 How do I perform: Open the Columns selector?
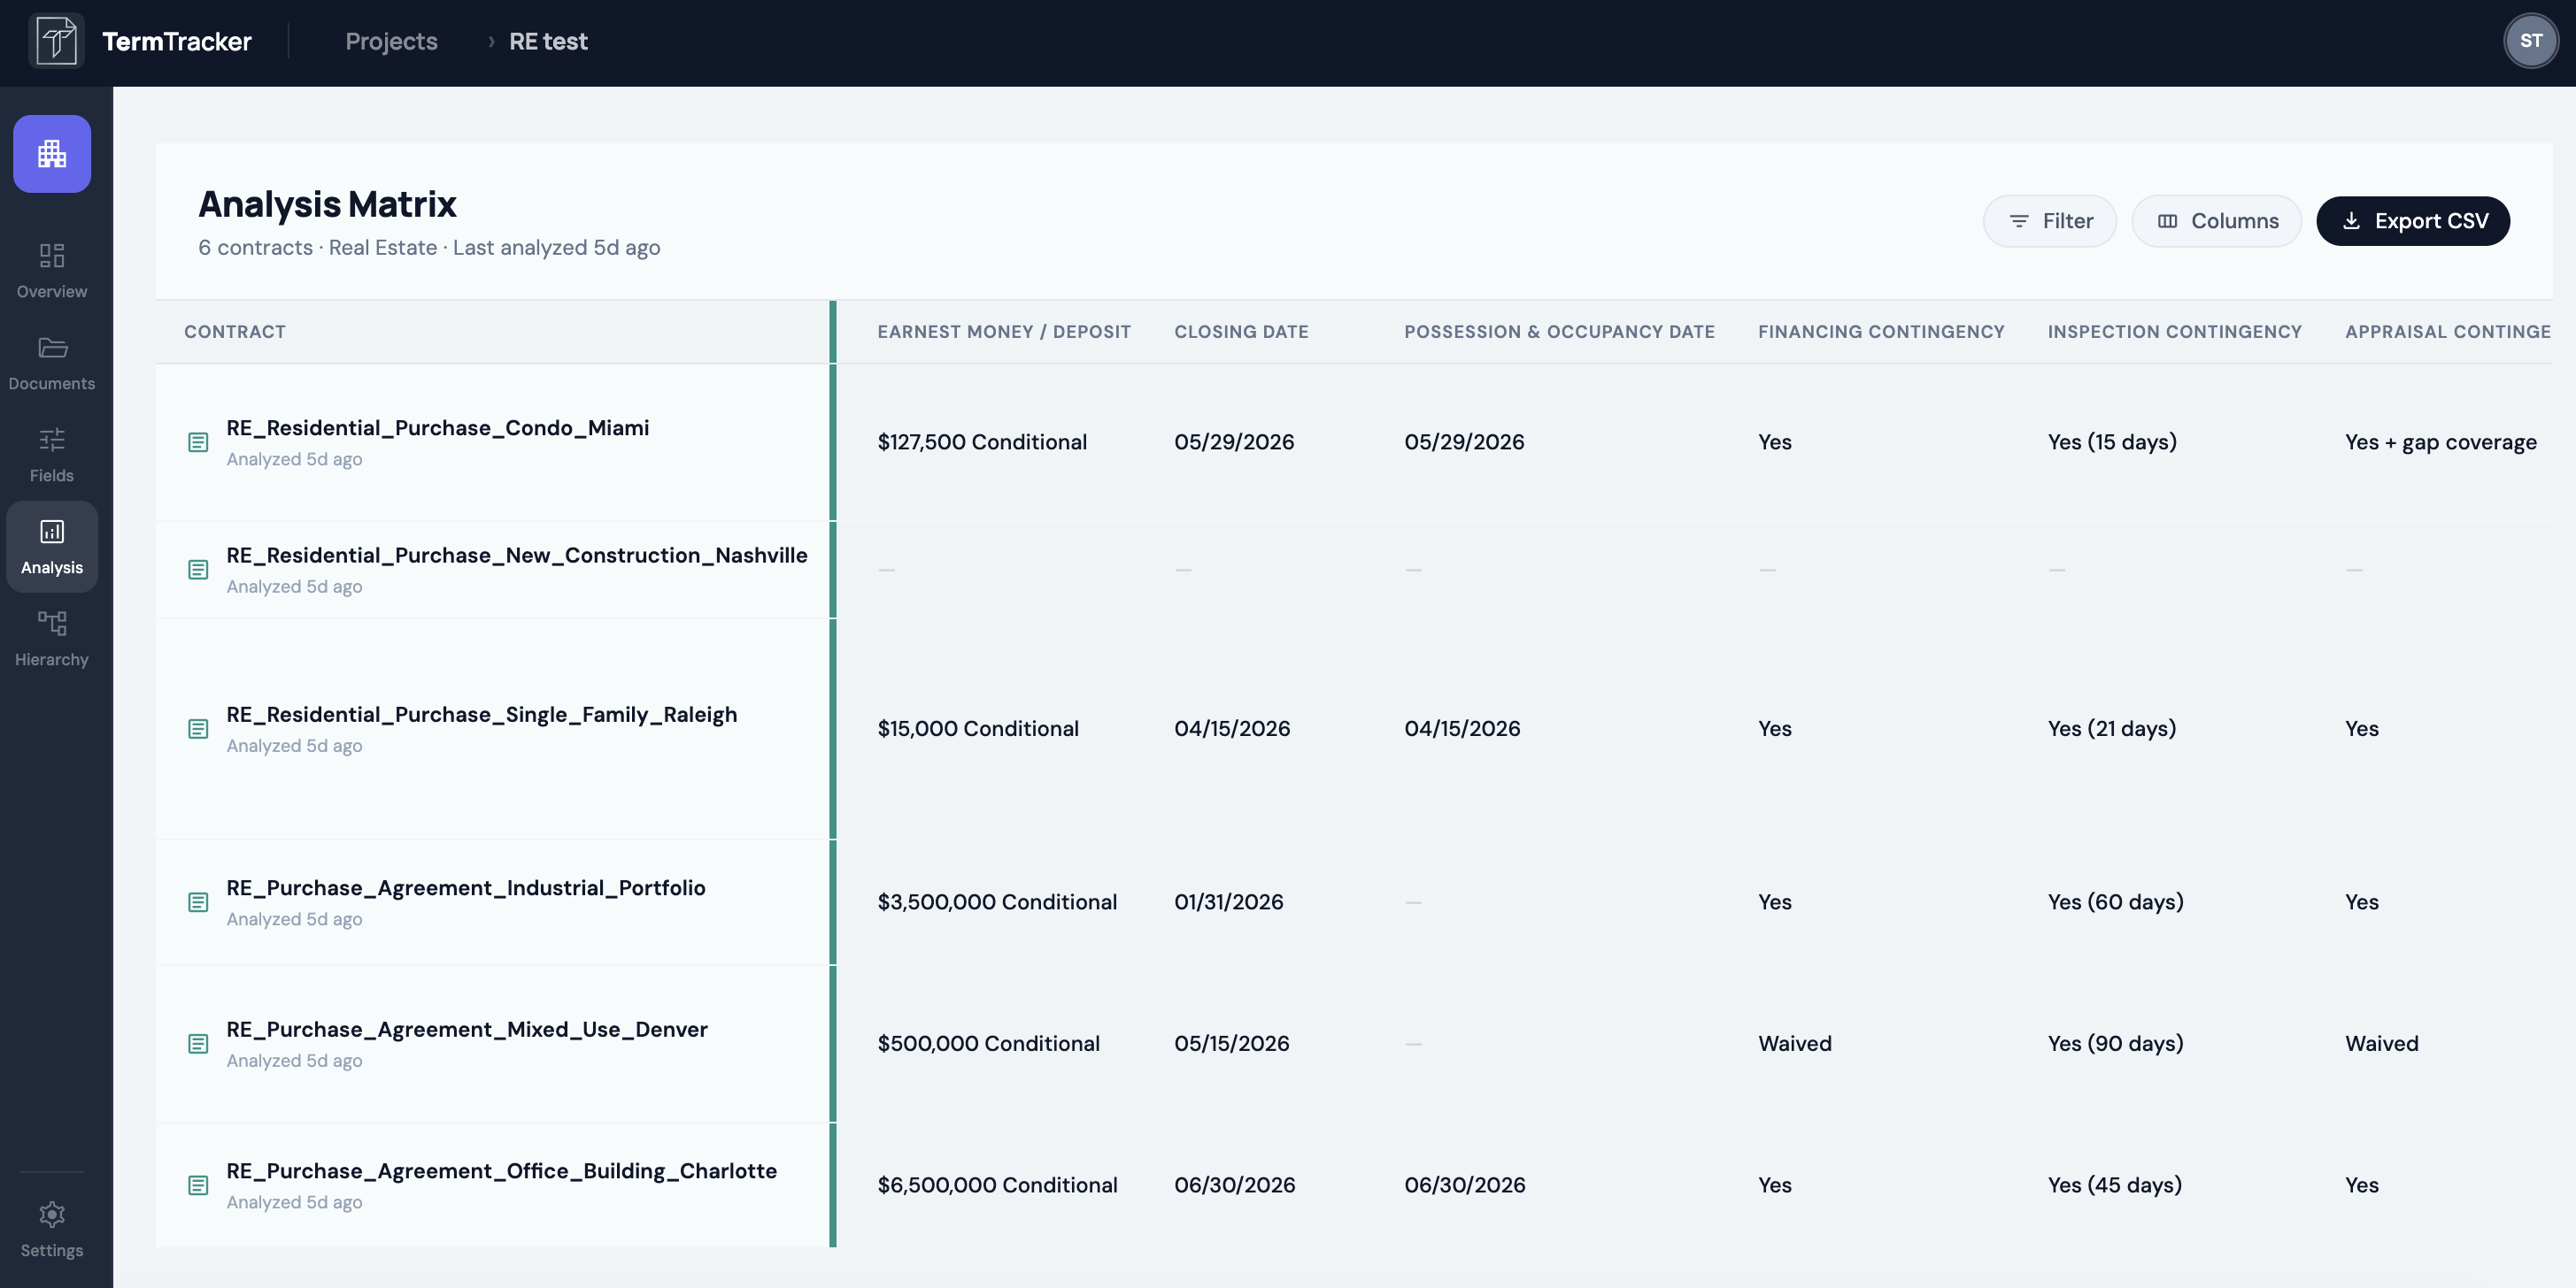tap(2216, 220)
